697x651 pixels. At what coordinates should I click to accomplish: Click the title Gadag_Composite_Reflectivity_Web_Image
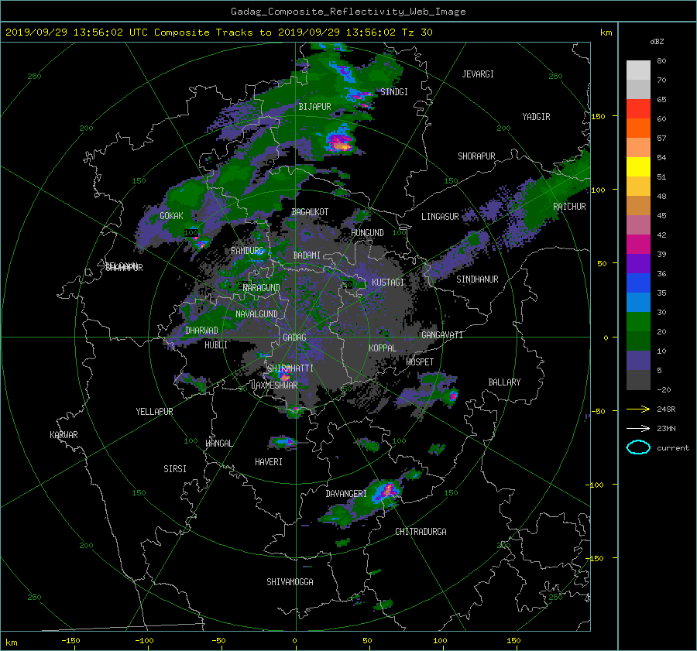(348, 12)
